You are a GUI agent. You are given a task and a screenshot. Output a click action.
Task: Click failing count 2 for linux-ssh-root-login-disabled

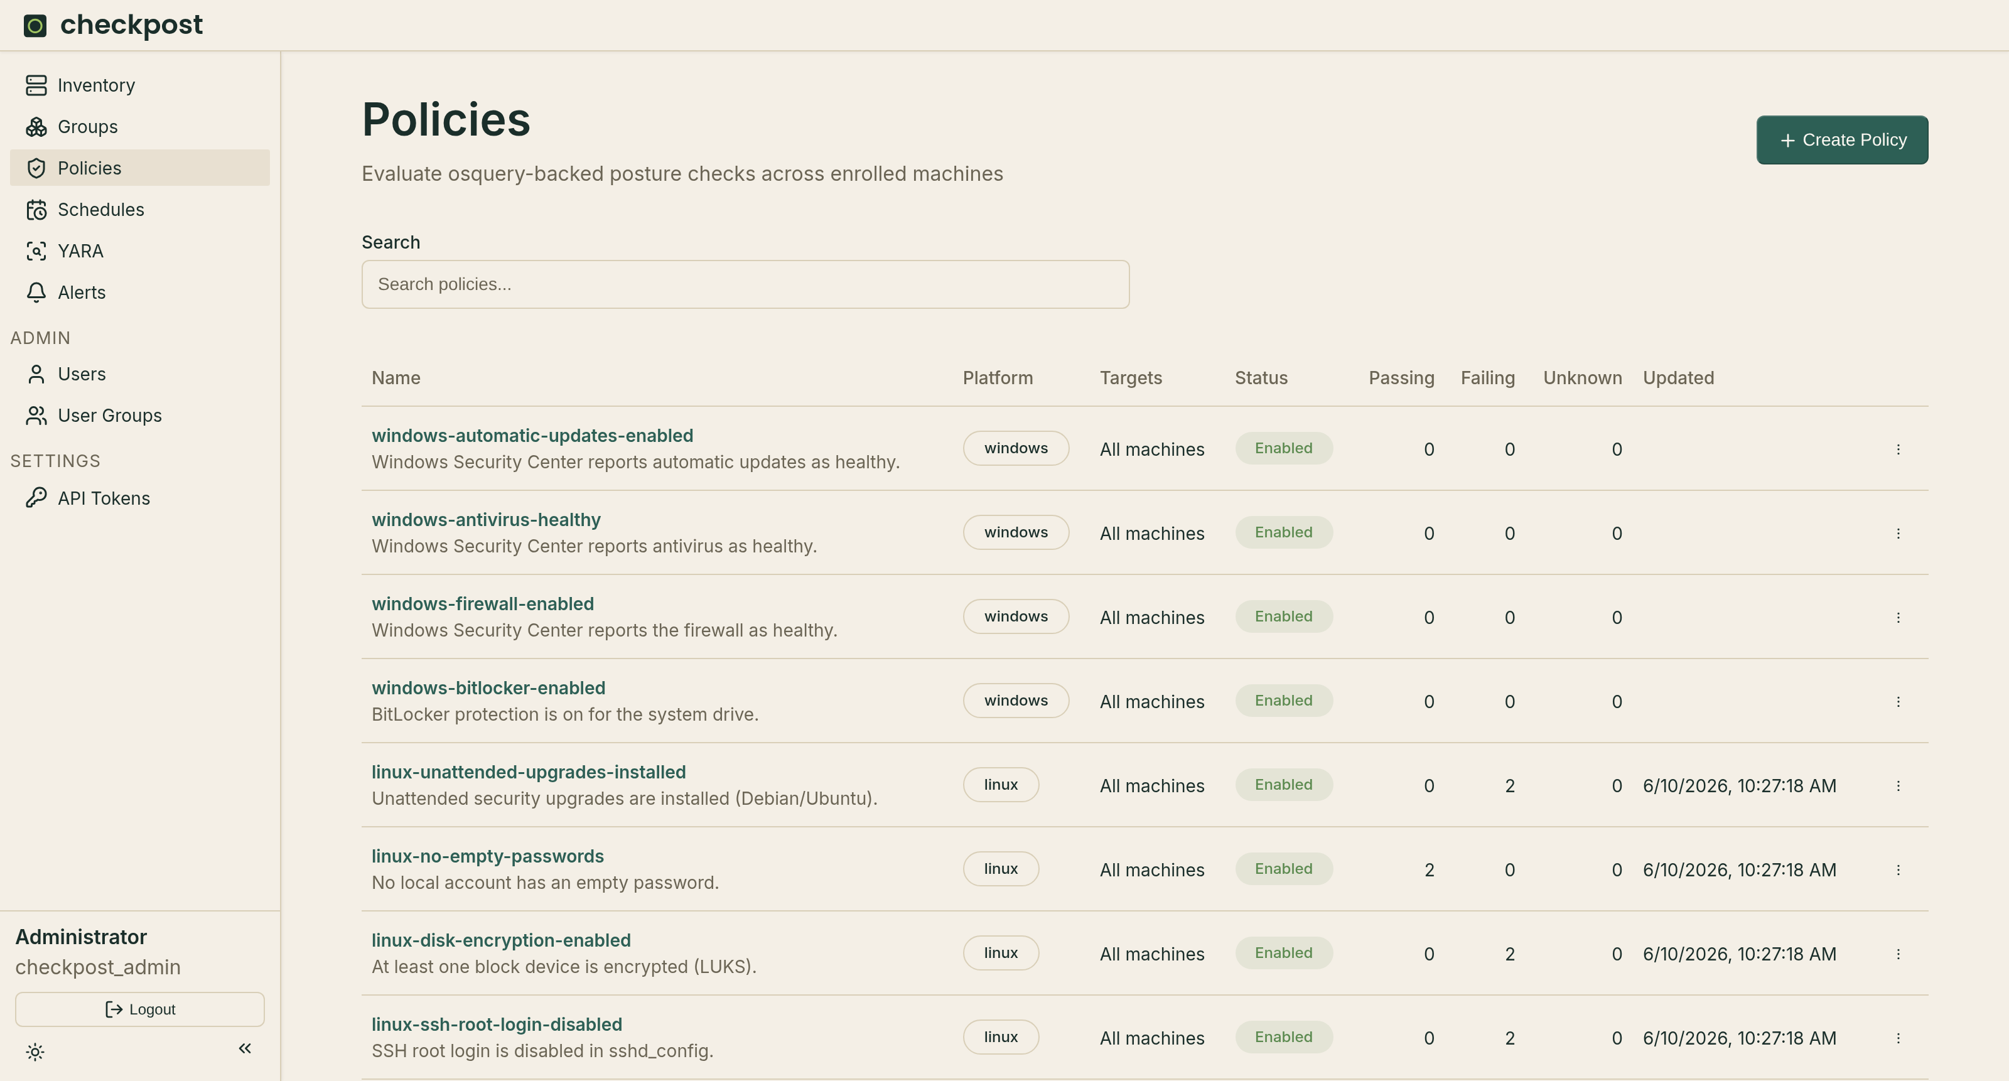(1510, 1038)
